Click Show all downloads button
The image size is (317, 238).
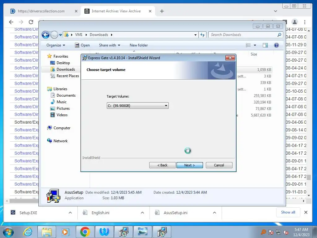288,212
